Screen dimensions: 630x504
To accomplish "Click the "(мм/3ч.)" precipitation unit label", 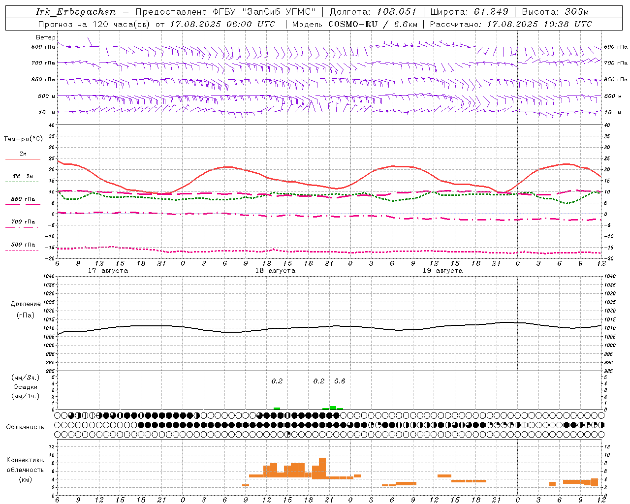I will 26,378.
